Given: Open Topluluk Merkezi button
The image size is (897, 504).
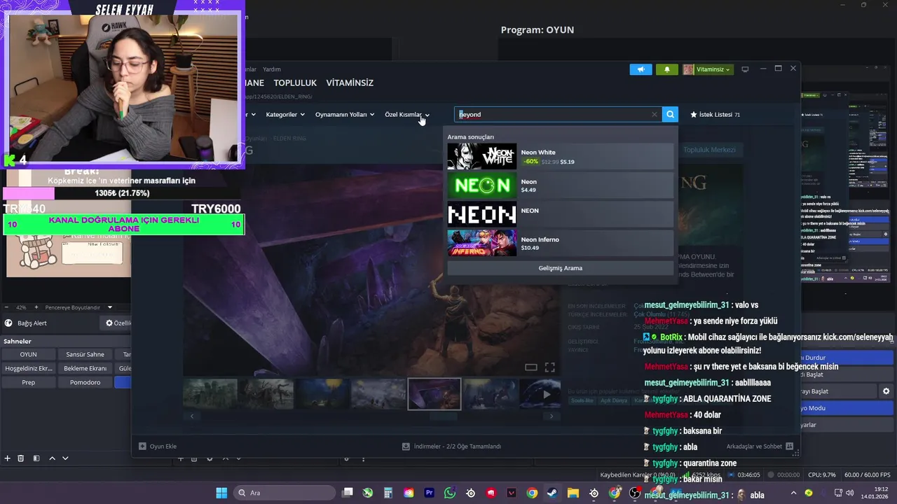Looking at the screenshot, I should 710,150.
